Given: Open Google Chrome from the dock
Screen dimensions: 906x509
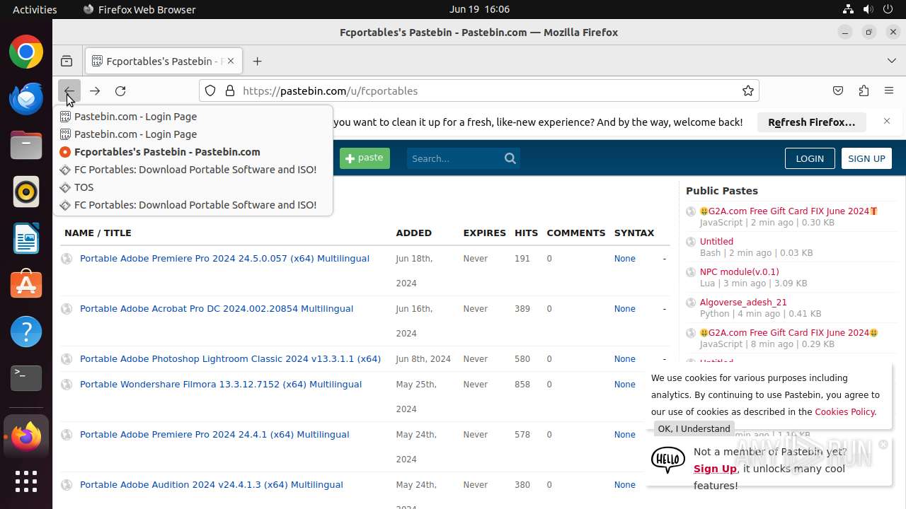Looking at the screenshot, I should (26, 52).
